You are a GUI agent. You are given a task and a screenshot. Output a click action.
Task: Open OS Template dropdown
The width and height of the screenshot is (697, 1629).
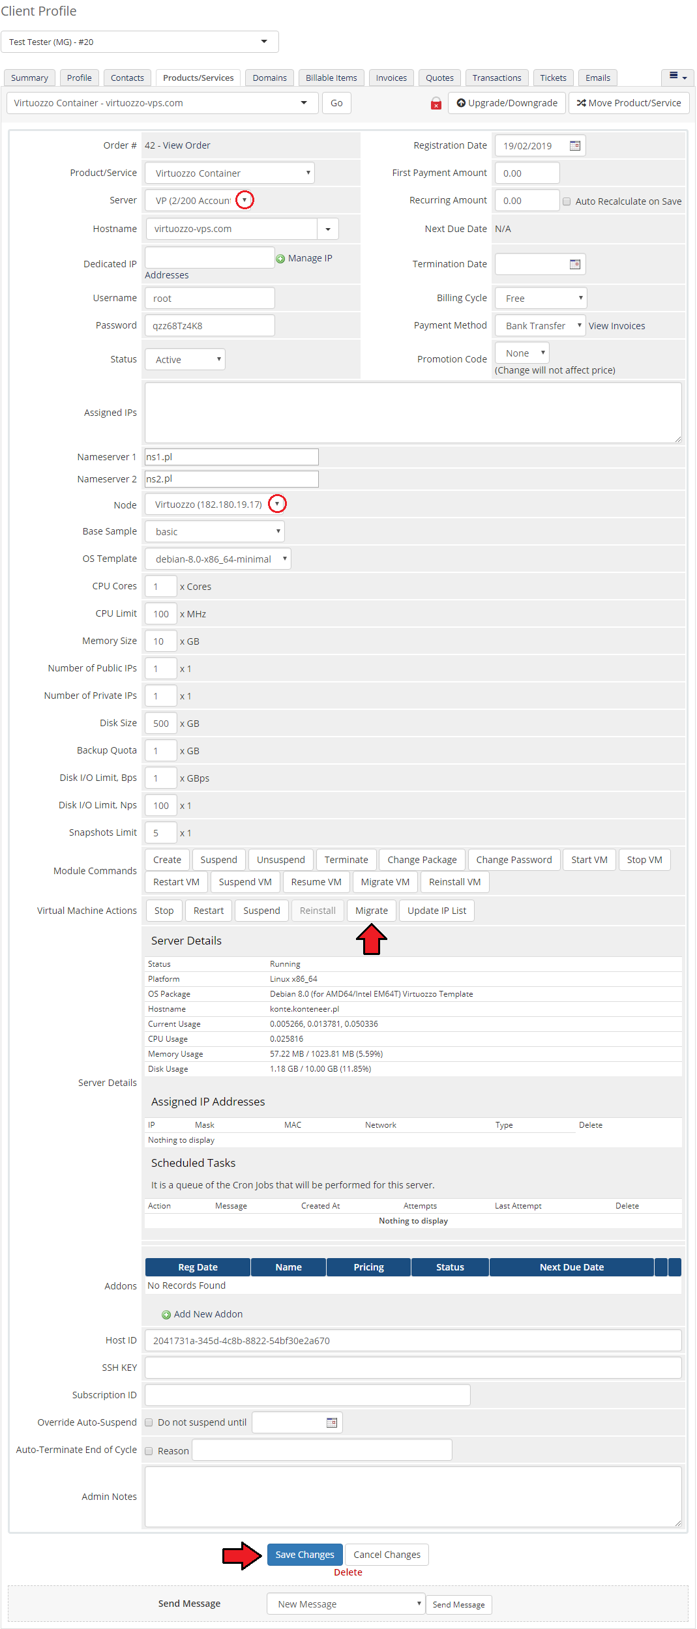coord(218,559)
